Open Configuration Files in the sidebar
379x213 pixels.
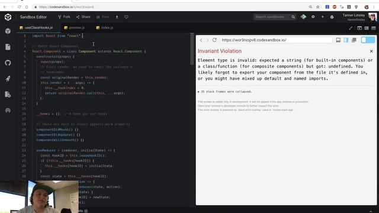pos(8,95)
